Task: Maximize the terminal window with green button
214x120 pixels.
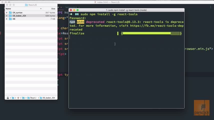Action: tap(77, 10)
